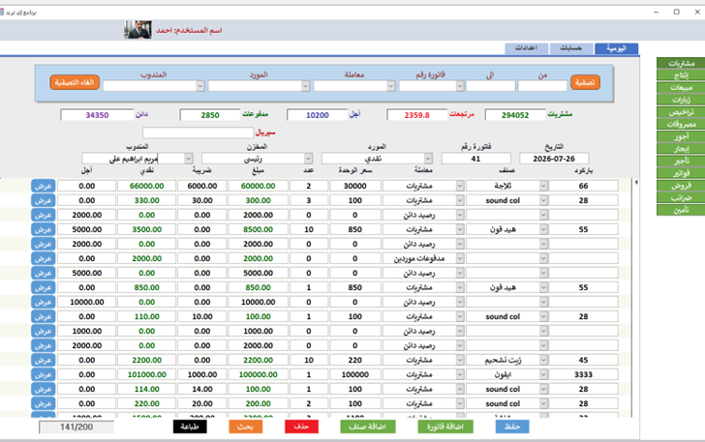Click عرض in the 10000.00 رصيد دائن row

point(44,302)
